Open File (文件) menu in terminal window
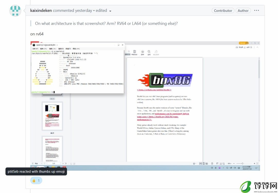 coord(35,49)
